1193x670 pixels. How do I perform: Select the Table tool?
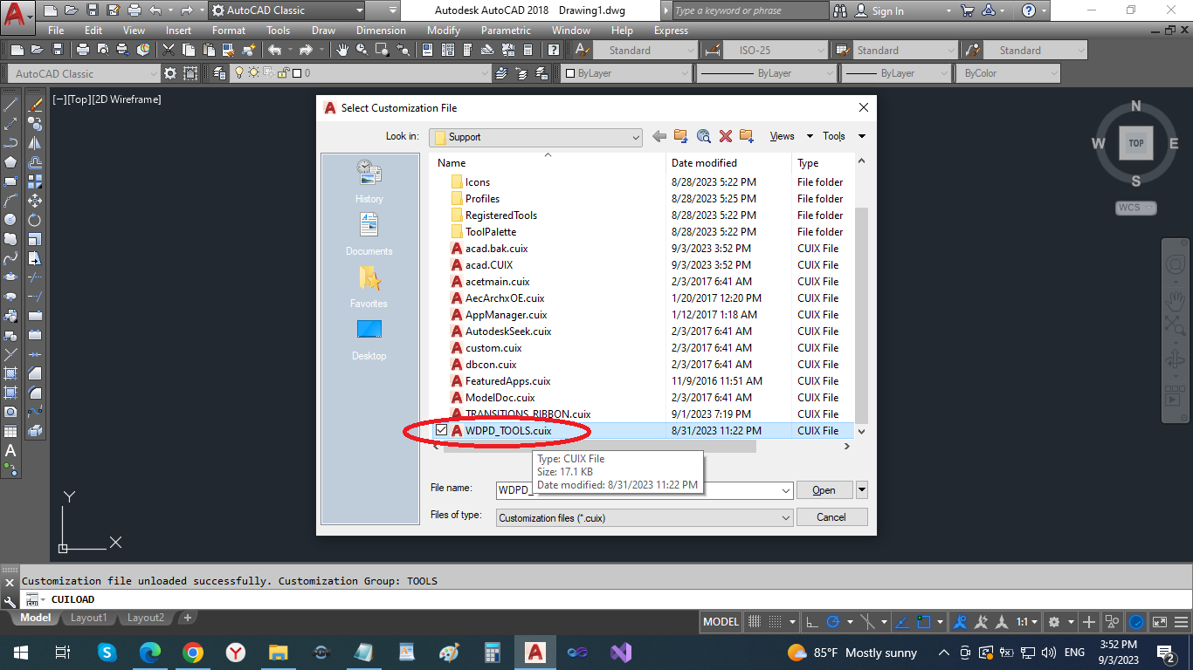(x=10, y=431)
